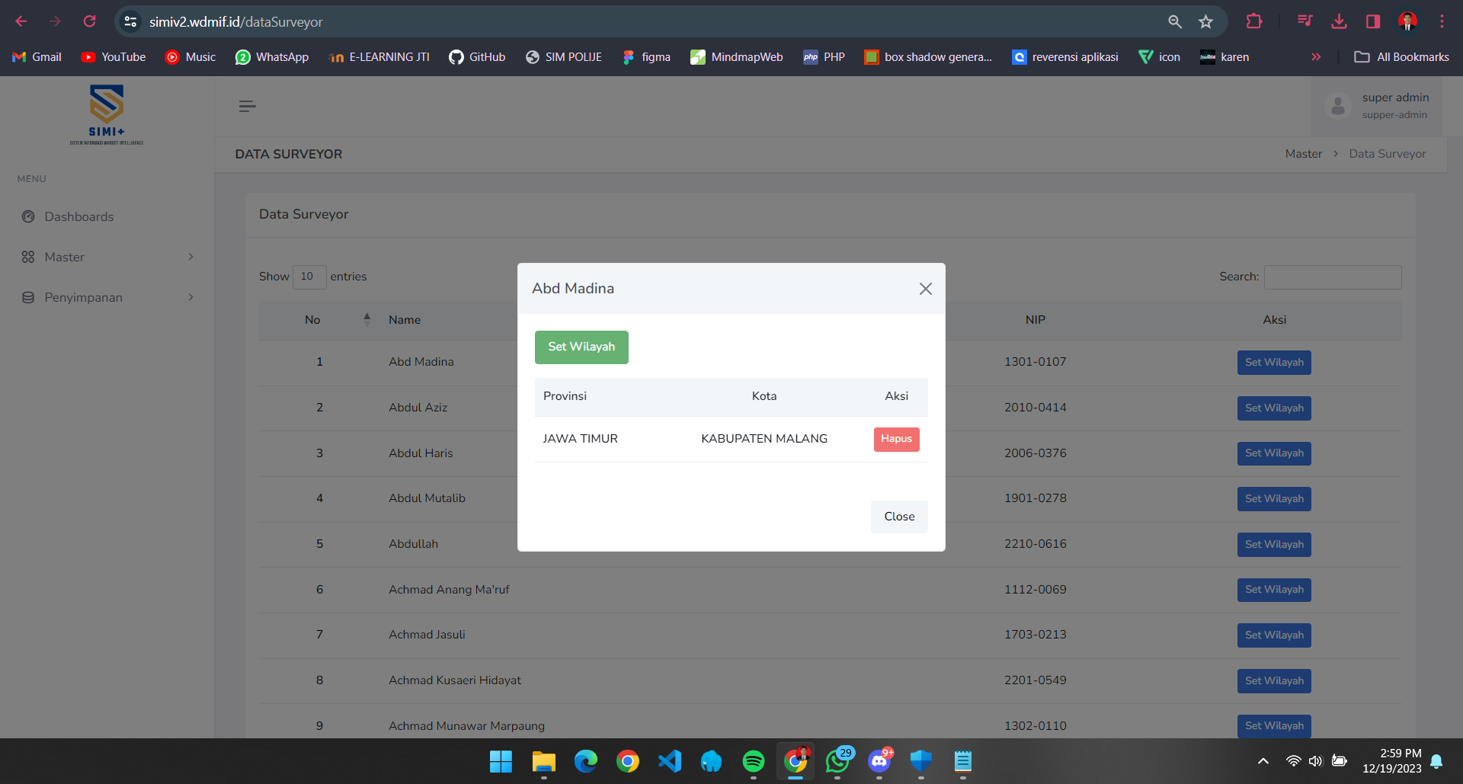Delete Kabupaten Malang with Hapus button
The height and width of the screenshot is (784, 1463).
coord(896,439)
